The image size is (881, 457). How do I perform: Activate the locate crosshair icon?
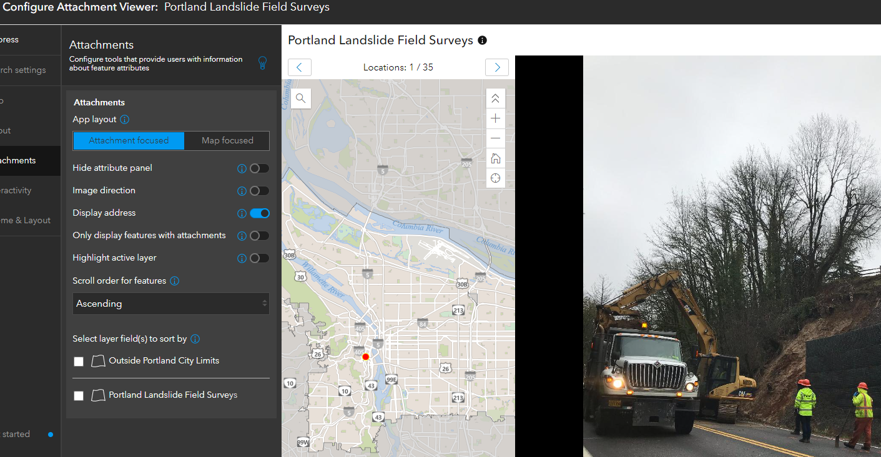pyautogui.click(x=495, y=178)
